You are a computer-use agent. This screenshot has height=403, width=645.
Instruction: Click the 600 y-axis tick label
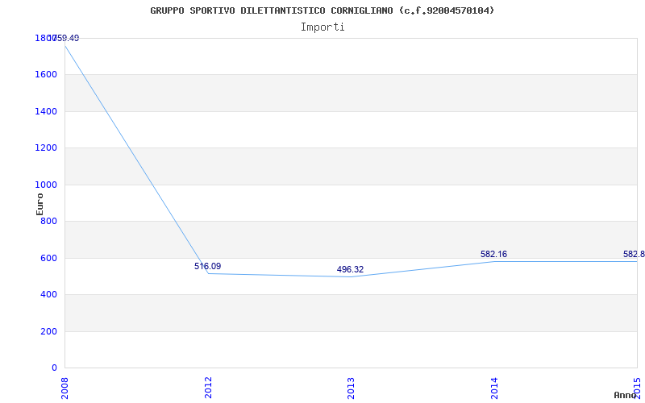click(x=49, y=258)
